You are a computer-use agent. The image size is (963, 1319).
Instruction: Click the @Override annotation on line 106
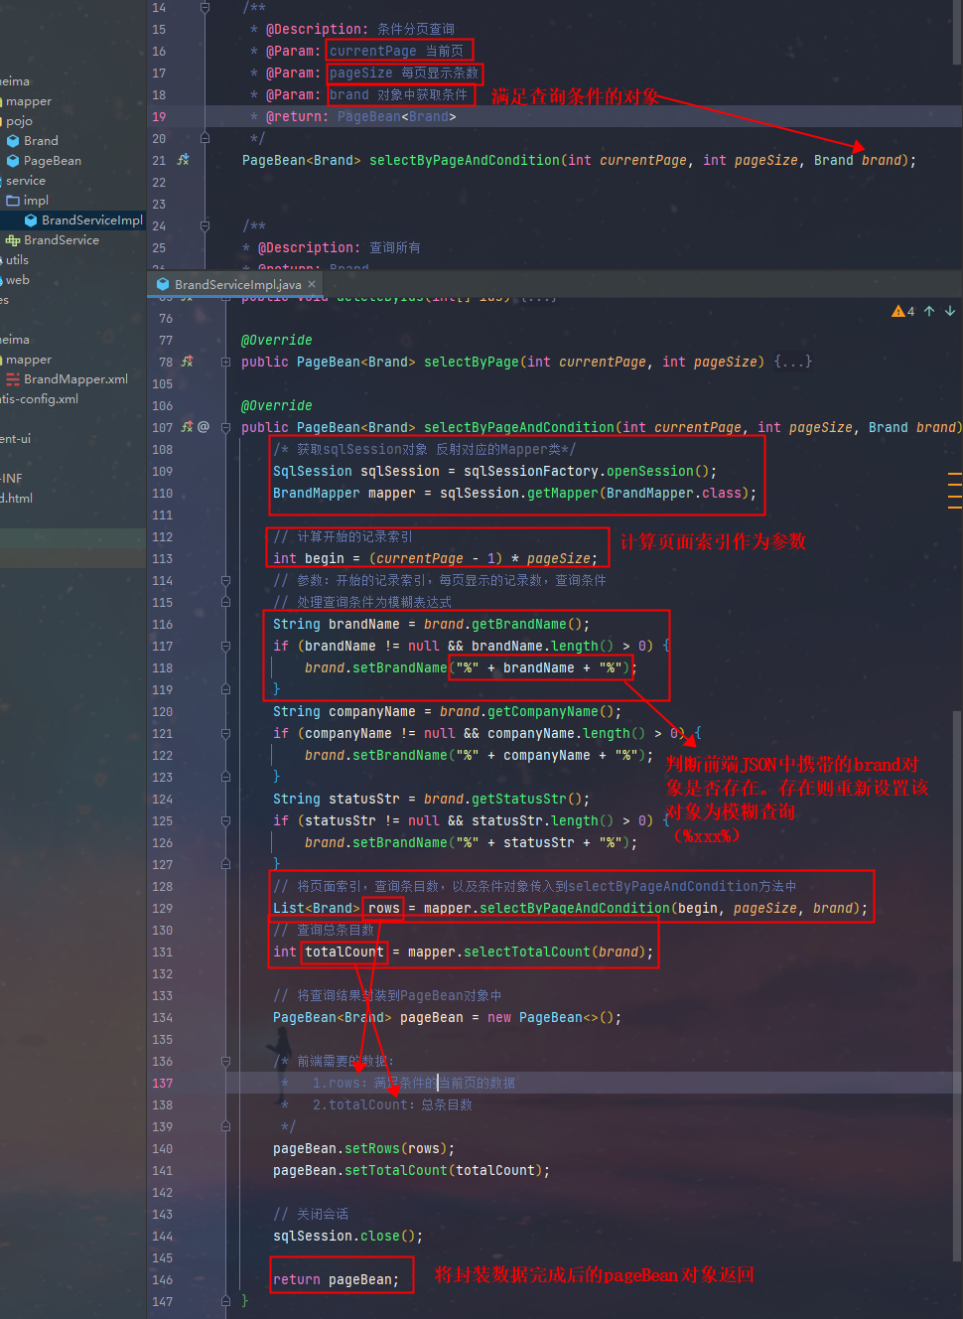pos(277,405)
